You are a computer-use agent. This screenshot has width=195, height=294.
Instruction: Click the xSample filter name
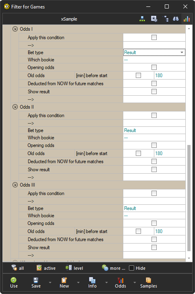coord(69,19)
